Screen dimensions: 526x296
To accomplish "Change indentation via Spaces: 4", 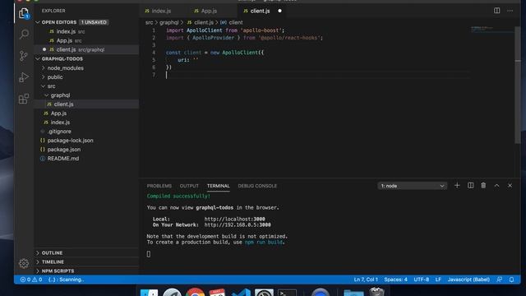I will point(396,280).
